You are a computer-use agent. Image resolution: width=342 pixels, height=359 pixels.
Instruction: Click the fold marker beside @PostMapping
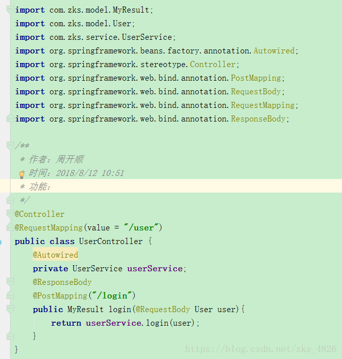coord(10,295)
